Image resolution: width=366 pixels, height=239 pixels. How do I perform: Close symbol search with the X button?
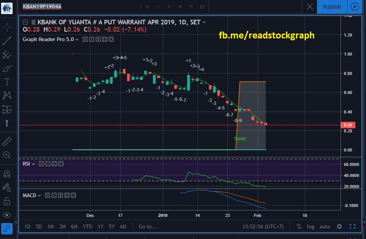310,7
